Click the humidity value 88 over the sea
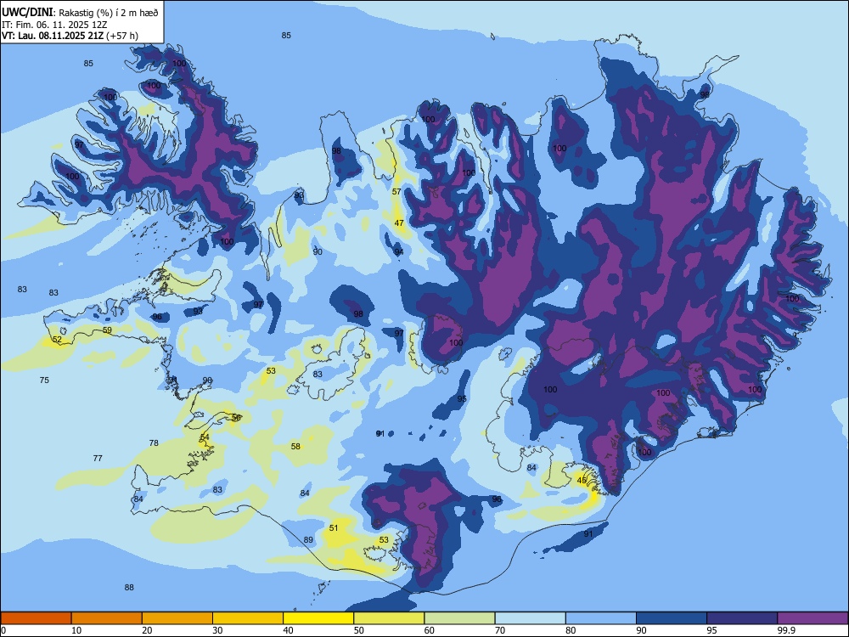The height and width of the screenshot is (637, 849). click(129, 587)
